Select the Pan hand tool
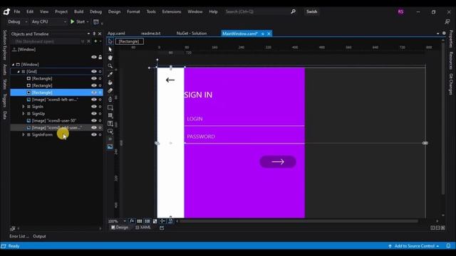The width and height of the screenshot is (456, 256). [x=110, y=58]
